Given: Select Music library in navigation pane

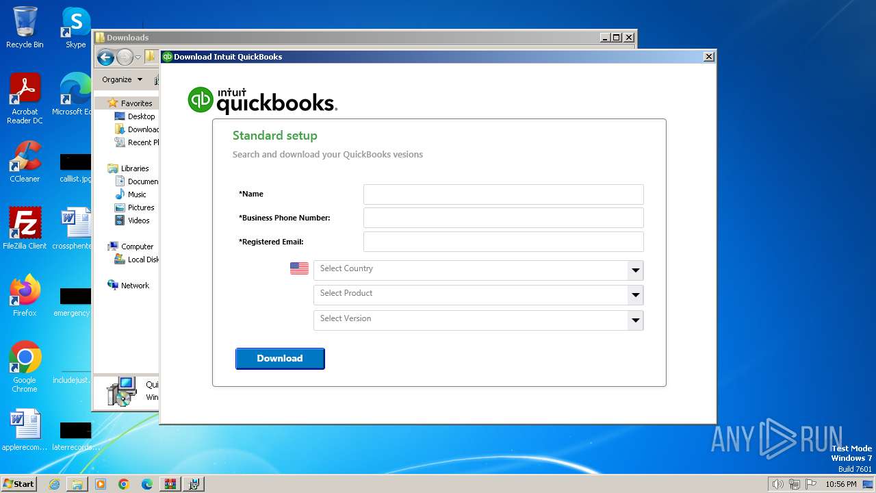Looking at the screenshot, I should coord(130,194).
